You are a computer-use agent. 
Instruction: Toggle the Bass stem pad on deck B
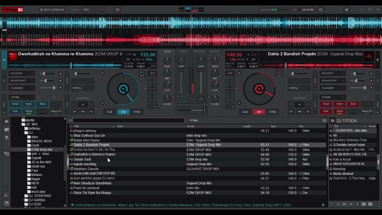(x=353, y=104)
